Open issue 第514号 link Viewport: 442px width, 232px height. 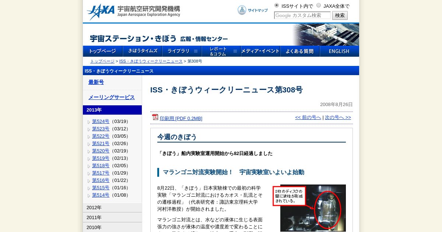coord(101,195)
